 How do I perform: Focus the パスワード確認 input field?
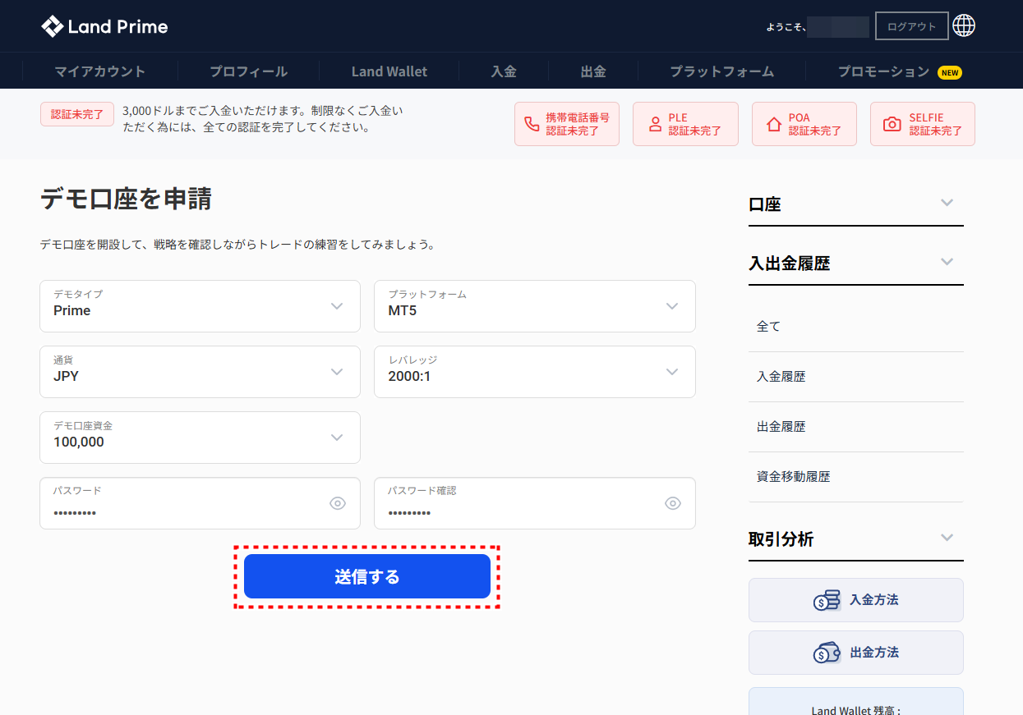click(x=535, y=503)
